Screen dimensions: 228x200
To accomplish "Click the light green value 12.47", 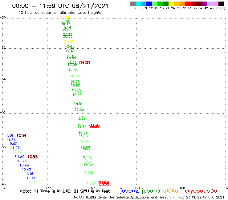I will [17, 152].
